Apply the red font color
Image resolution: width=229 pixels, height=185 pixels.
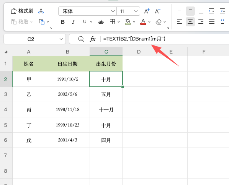click(x=143, y=22)
